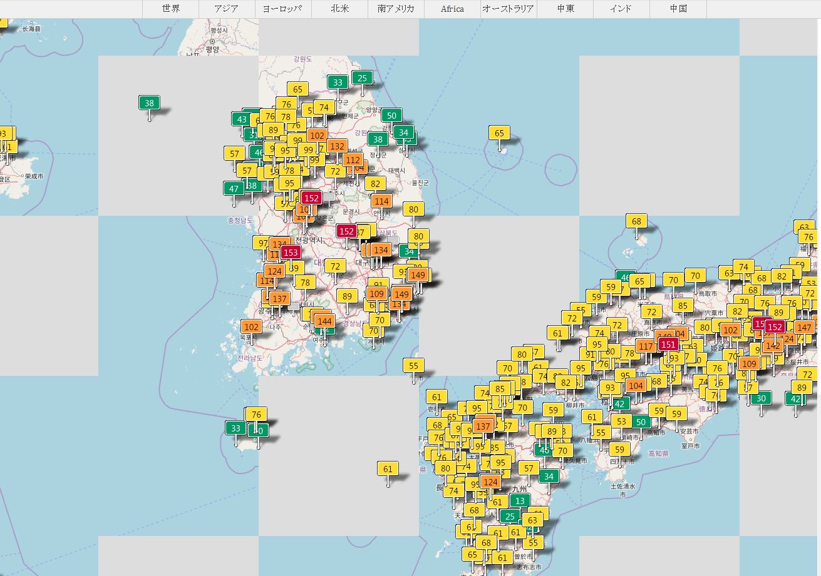Screen dimensions: 821x576
Task: Open the orange 117 station marker
Action: [x=646, y=346]
